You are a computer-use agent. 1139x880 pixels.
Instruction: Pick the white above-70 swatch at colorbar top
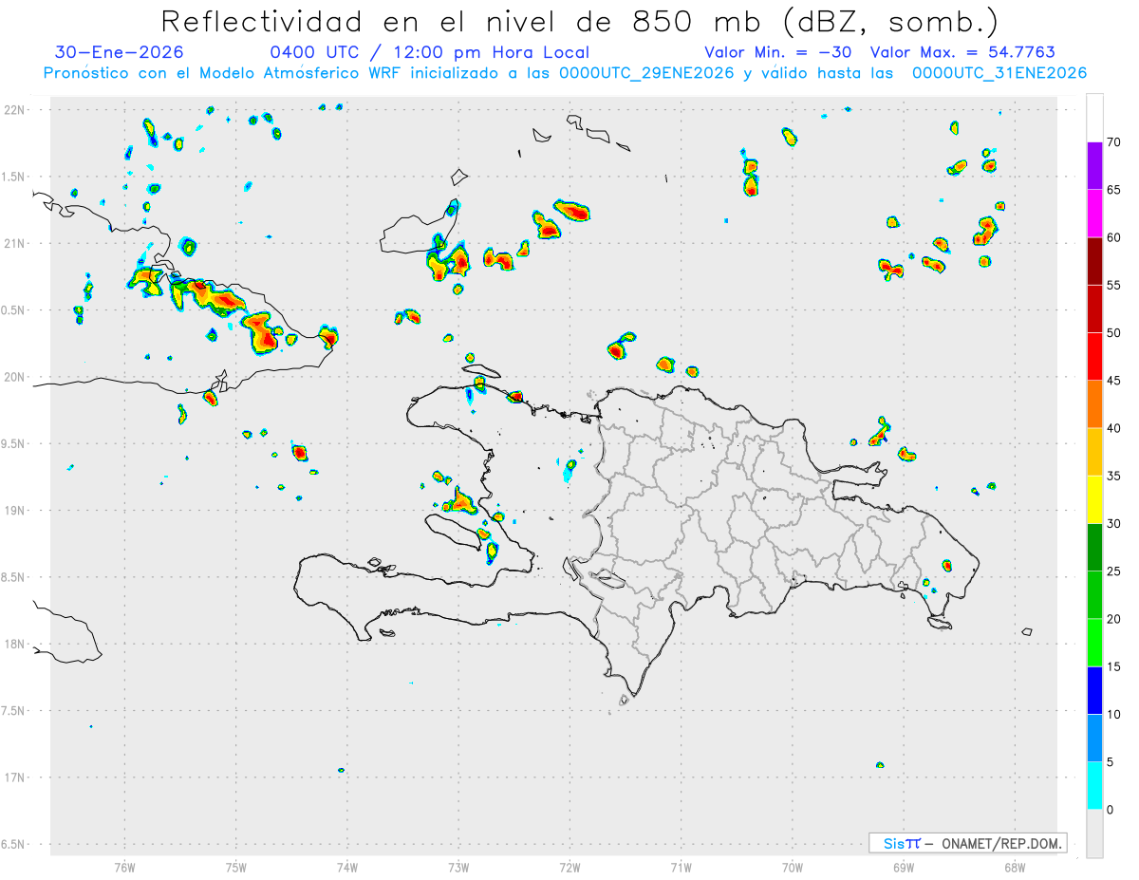pyautogui.click(x=1094, y=118)
